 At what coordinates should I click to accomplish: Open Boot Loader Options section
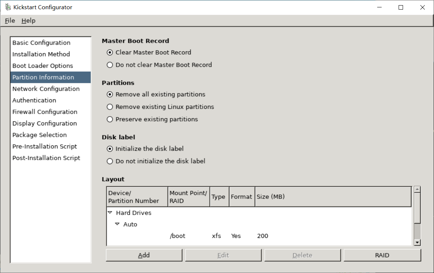(x=51, y=66)
